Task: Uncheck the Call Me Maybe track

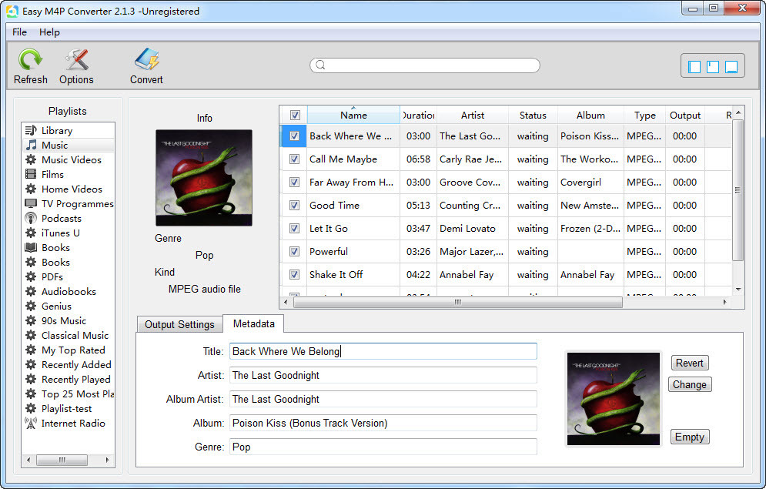Action: tap(294, 159)
